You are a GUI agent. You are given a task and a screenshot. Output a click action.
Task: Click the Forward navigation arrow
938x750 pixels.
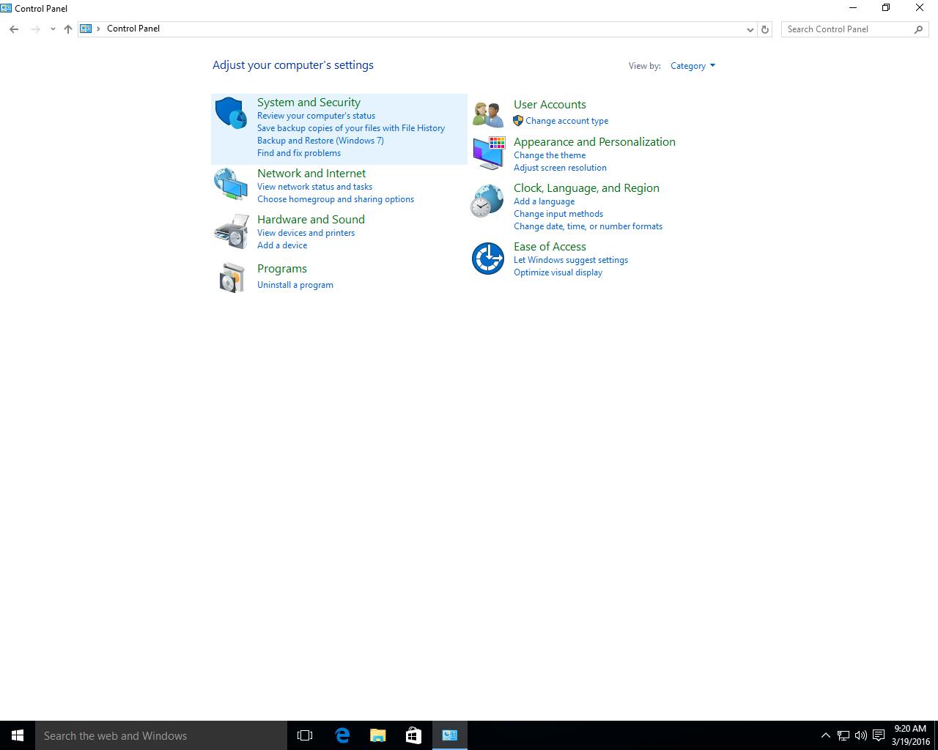click(x=35, y=29)
